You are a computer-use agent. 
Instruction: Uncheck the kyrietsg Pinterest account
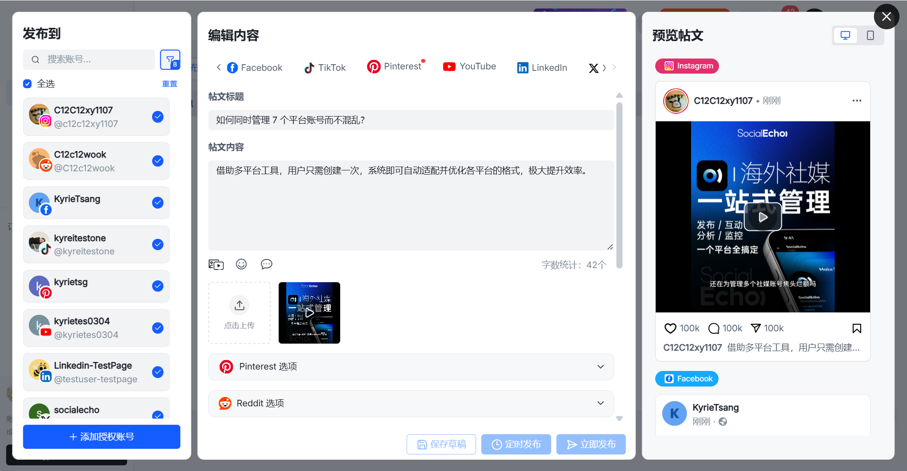pos(158,286)
